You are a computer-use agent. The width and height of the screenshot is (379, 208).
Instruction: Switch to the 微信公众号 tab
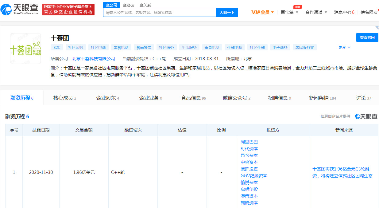point(237,98)
